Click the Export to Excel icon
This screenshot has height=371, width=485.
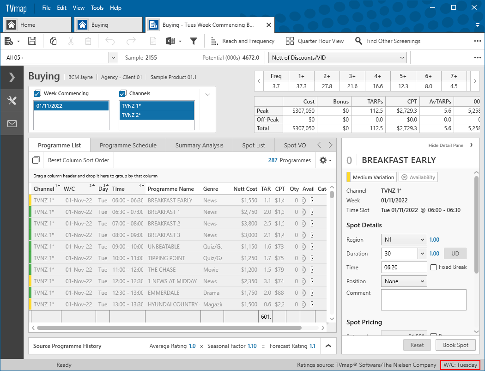tap(171, 41)
